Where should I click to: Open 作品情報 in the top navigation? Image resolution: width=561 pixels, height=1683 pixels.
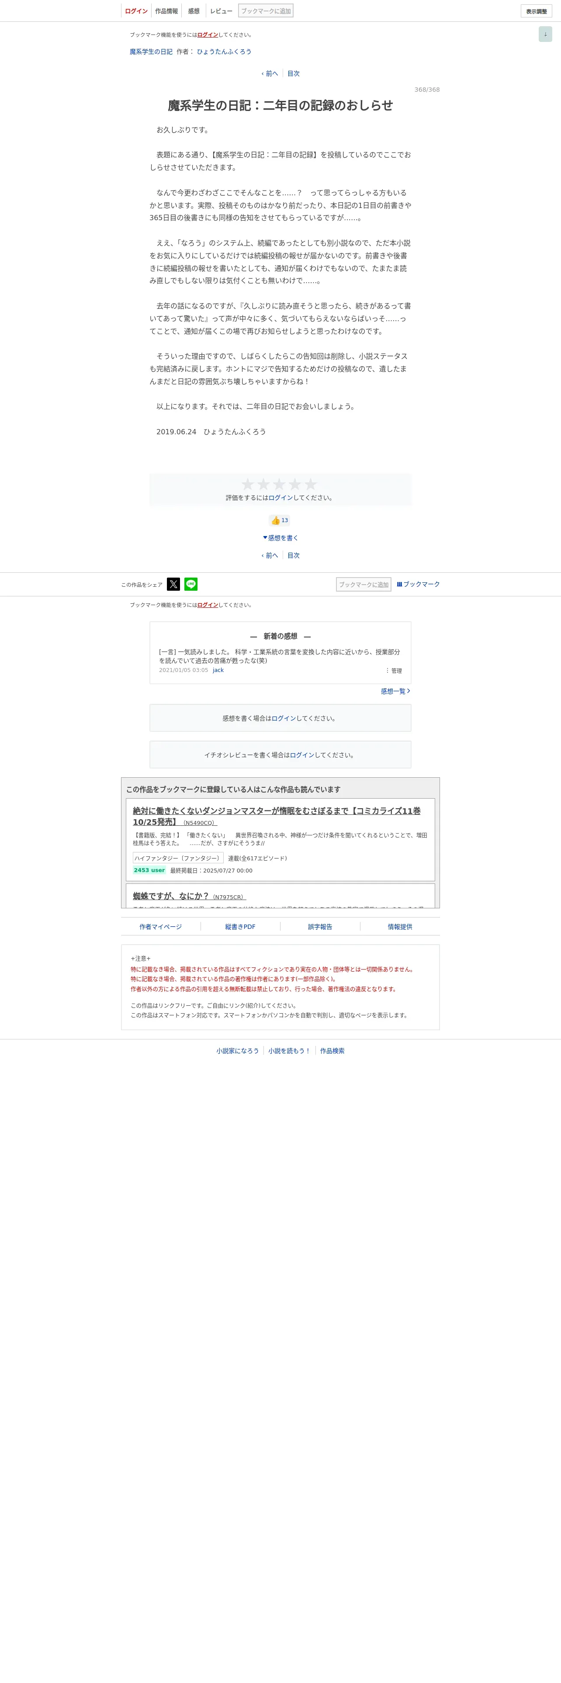click(x=166, y=11)
